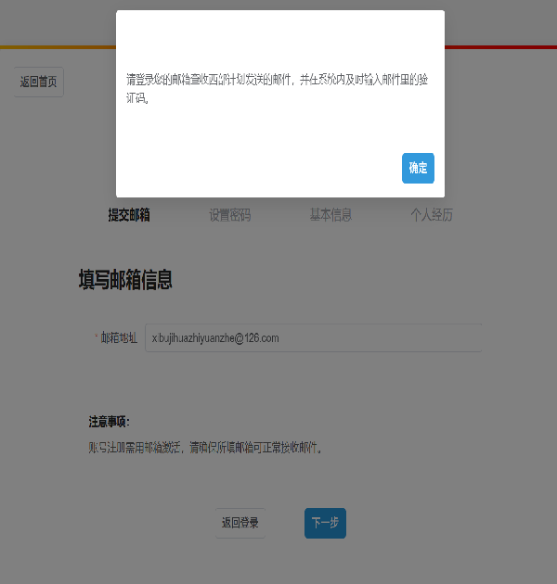
Task: Switch to the 设置密码 step
Action: pyautogui.click(x=229, y=215)
